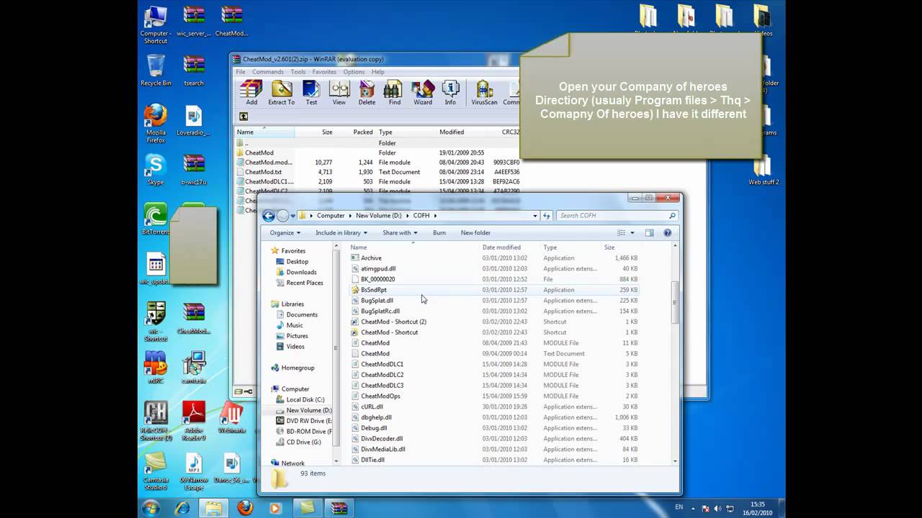922x518 pixels.
Task: Click the Change your view icon
Action: pyautogui.click(x=622, y=232)
